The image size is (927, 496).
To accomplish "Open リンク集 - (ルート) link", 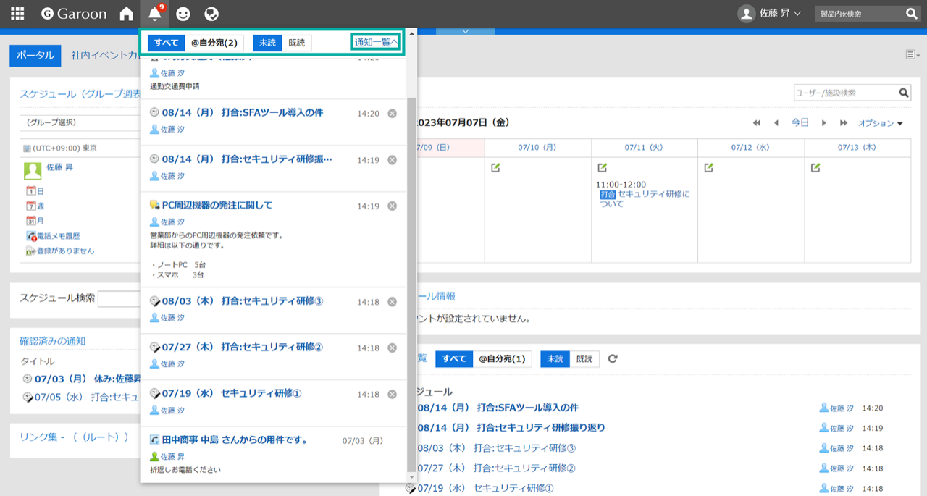I will tap(74, 437).
